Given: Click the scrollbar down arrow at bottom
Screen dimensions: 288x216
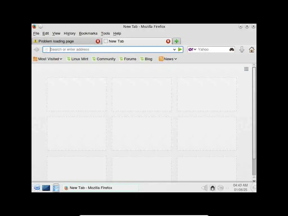Looking at the screenshot, I should (254, 181).
